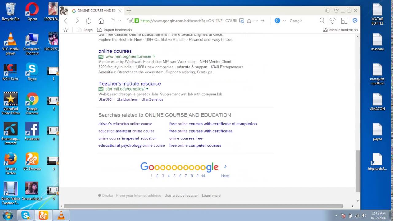Open VLC from the taskbar
Viewport: 393px width, 221px height.
click(x=61, y=215)
